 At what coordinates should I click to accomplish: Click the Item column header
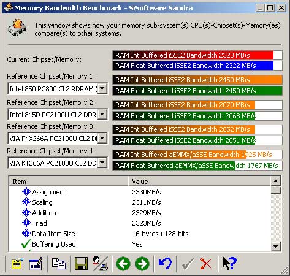[x=69, y=182]
